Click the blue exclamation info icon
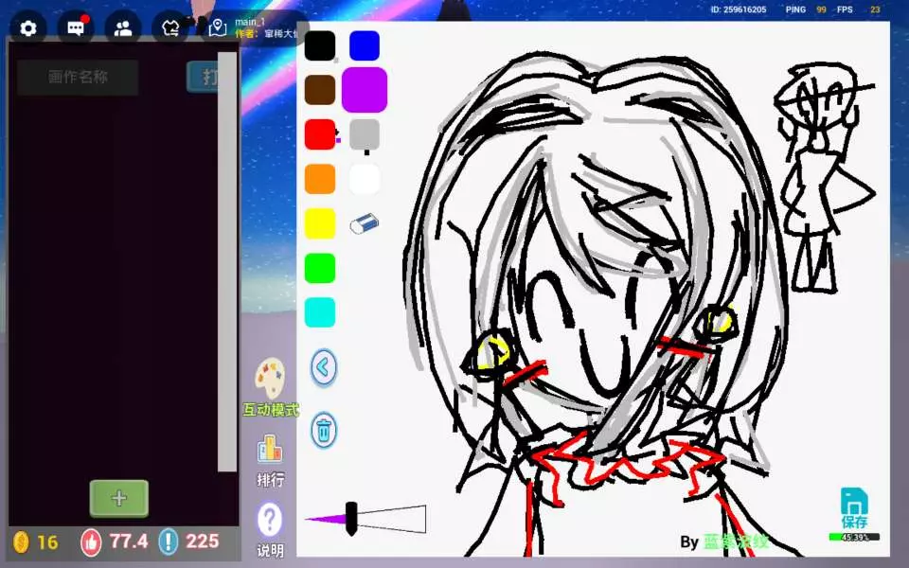This screenshot has width=909, height=568. (x=169, y=541)
